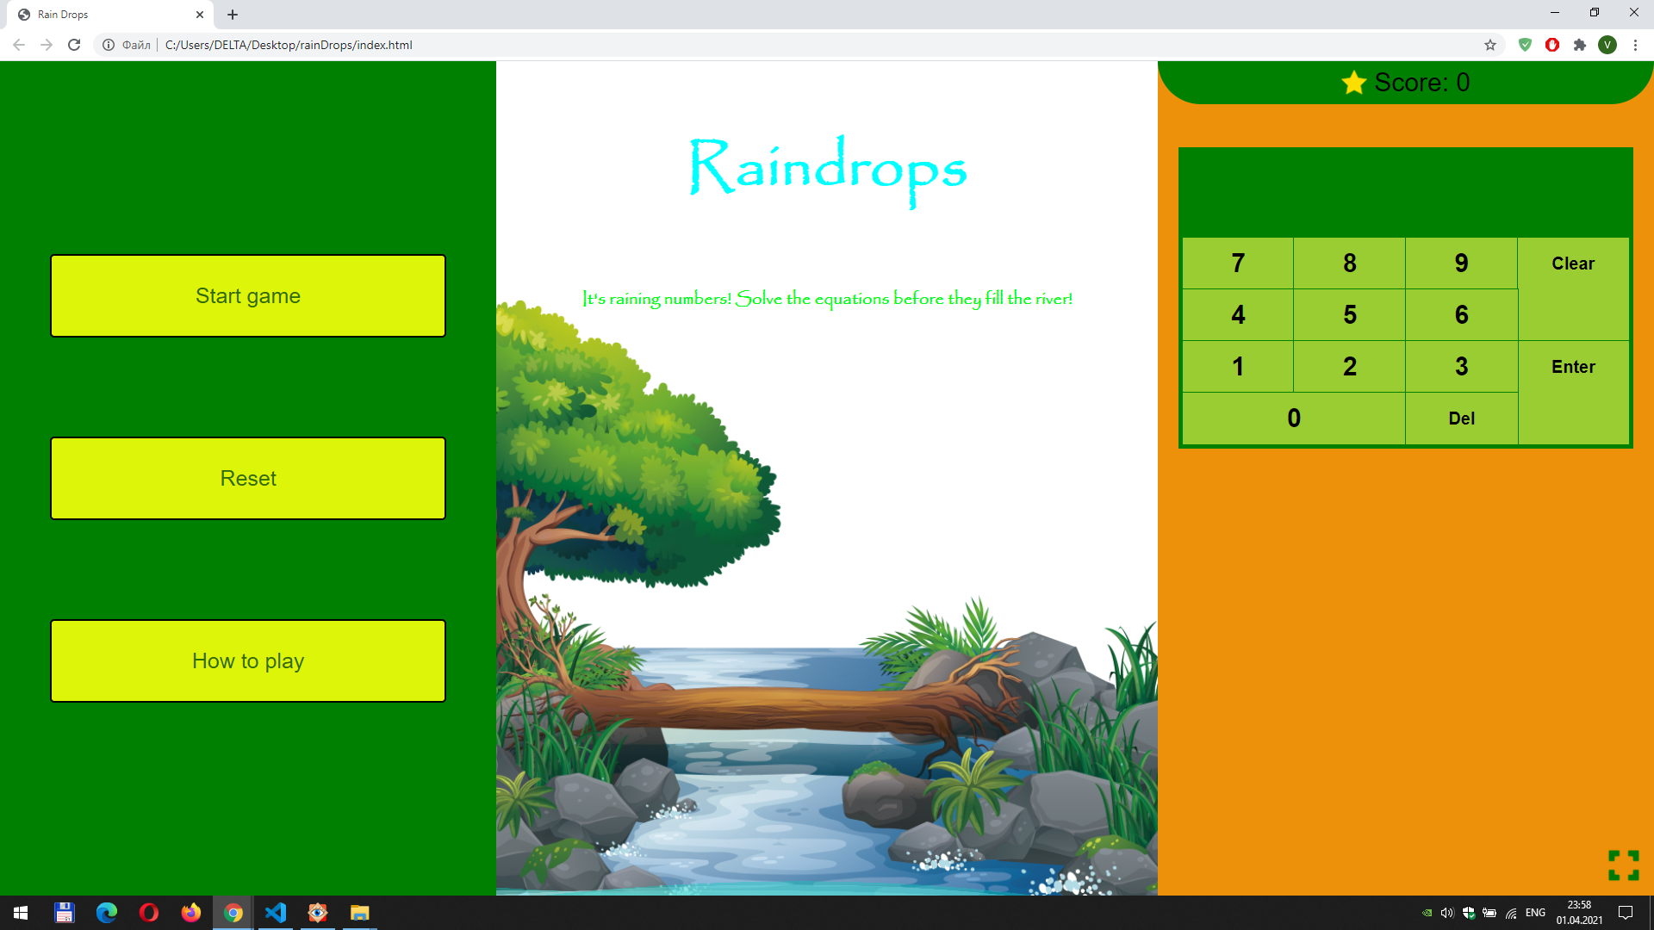The height and width of the screenshot is (930, 1654).
Task: Click the Enter key on the keypad
Action: point(1573,392)
